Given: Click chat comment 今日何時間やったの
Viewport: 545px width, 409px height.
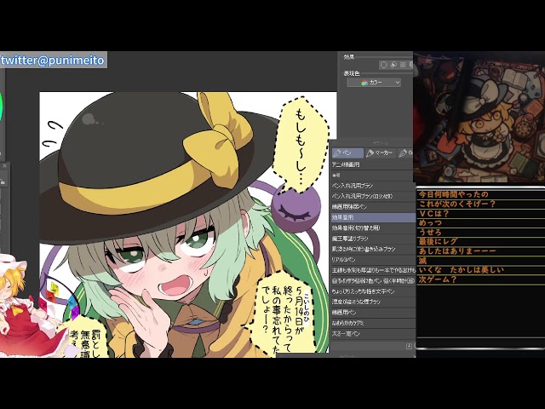Looking at the screenshot, I should point(454,194).
